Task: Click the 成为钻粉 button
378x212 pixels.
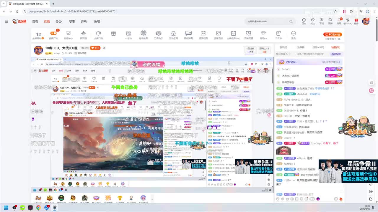Action: pos(336,54)
